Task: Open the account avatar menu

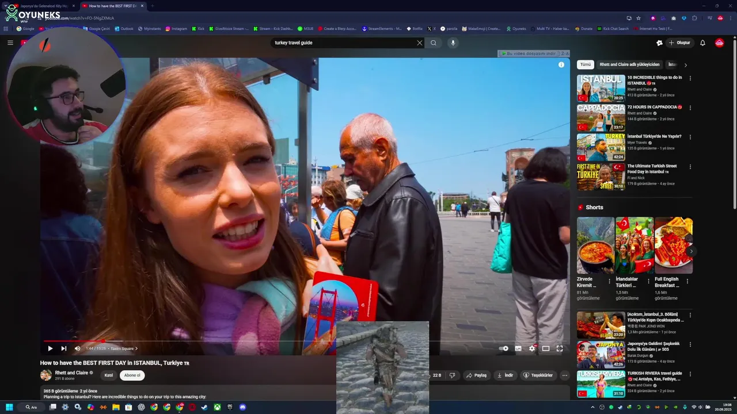Action: click(x=719, y=43)
